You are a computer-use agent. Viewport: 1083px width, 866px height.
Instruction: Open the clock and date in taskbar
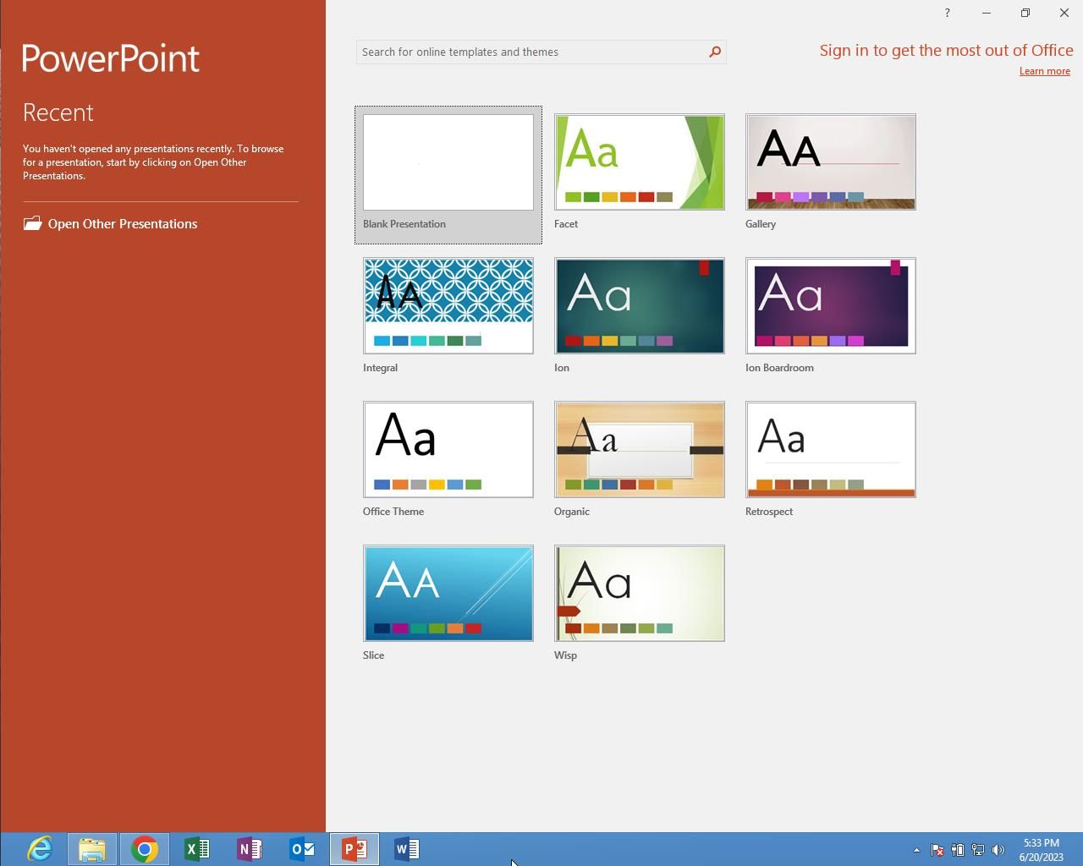(x=1041, y=850)
